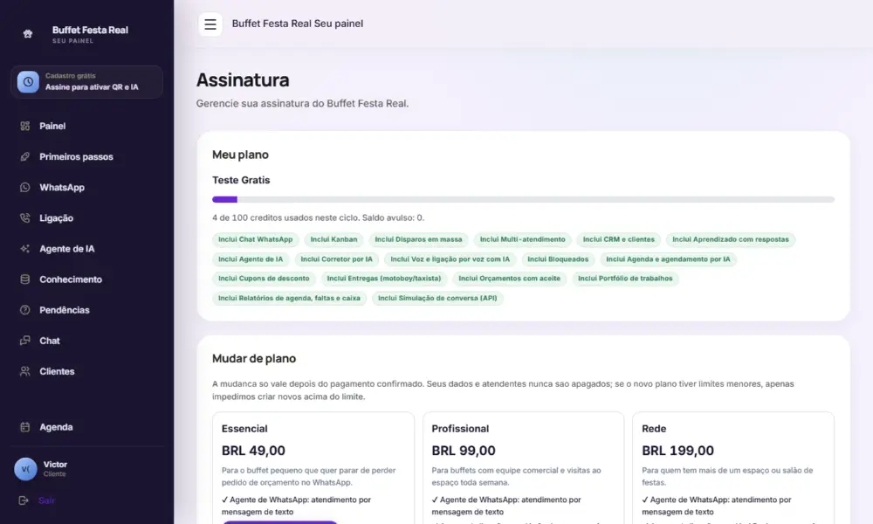The width and height of the screenshot is (873, 524).
Task: Open the Agente de IA sparkle icon
Action: tap(25, 248)
